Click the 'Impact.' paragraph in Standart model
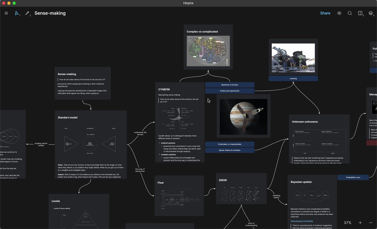 click(89, 176)
